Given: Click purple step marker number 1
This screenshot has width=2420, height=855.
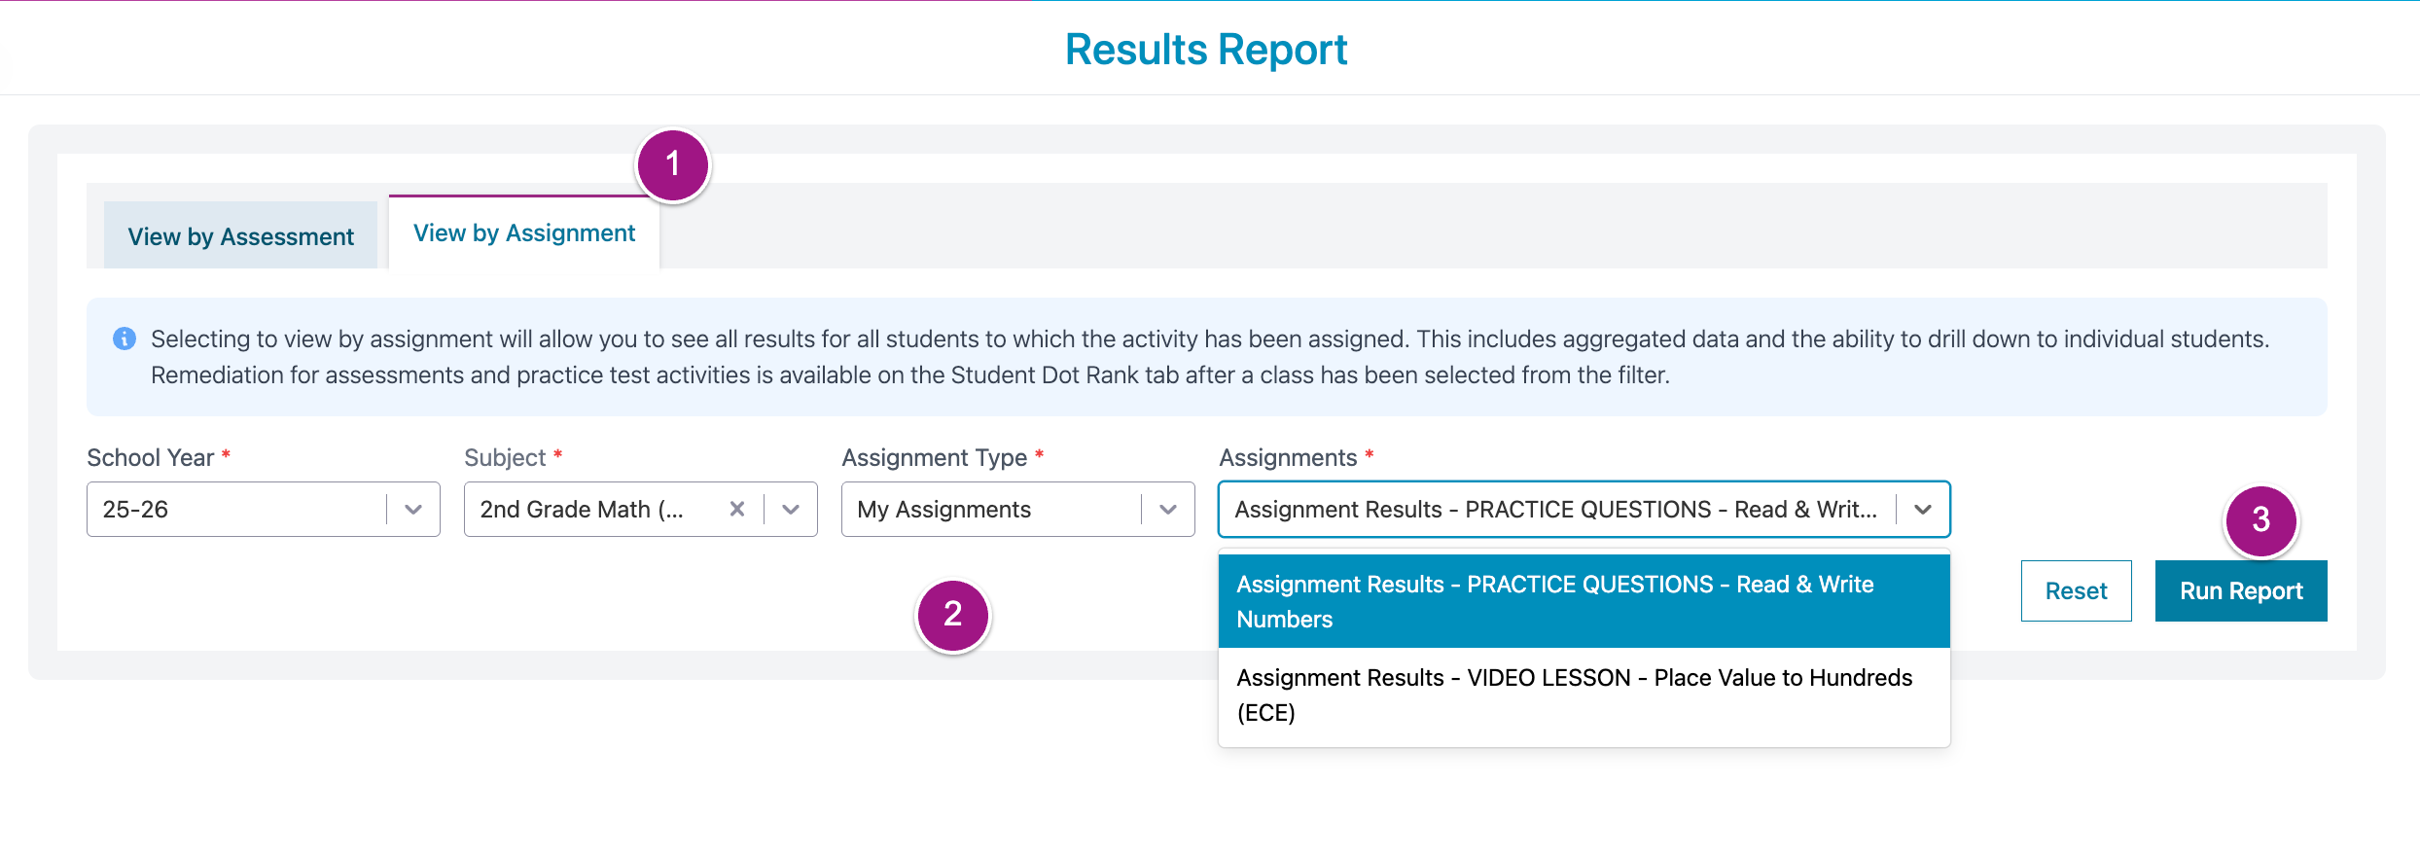Looking at the screenshot, I should (672, 164).
